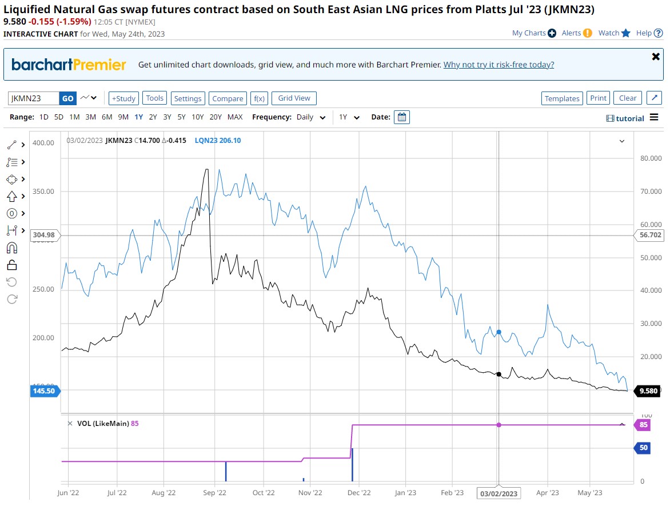Open the calendar date picker
670x510 pixels.
(x=402, y=117)
